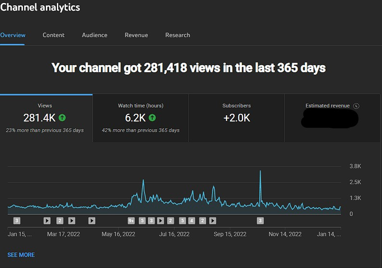Click the Mar 17, 2022 date label
The height and width of the screenshot is (268, 382).
click(x=63, y=234)
